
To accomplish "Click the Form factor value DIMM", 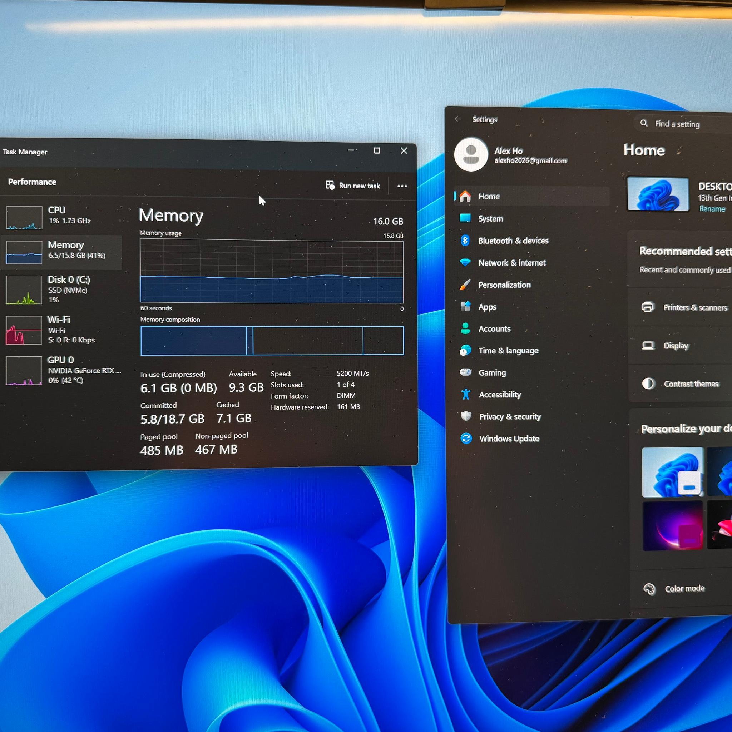I will point(346,395).
